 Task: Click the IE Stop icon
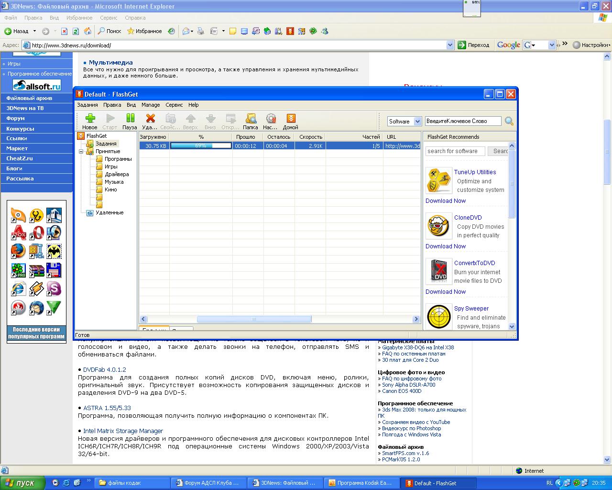point(64,31)
